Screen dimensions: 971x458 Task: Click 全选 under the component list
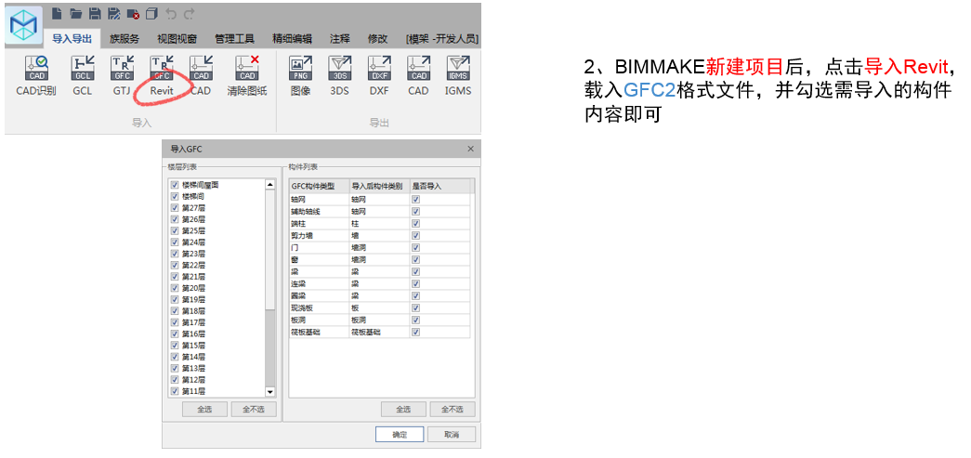pyautogui.click(x=403, y=409)
